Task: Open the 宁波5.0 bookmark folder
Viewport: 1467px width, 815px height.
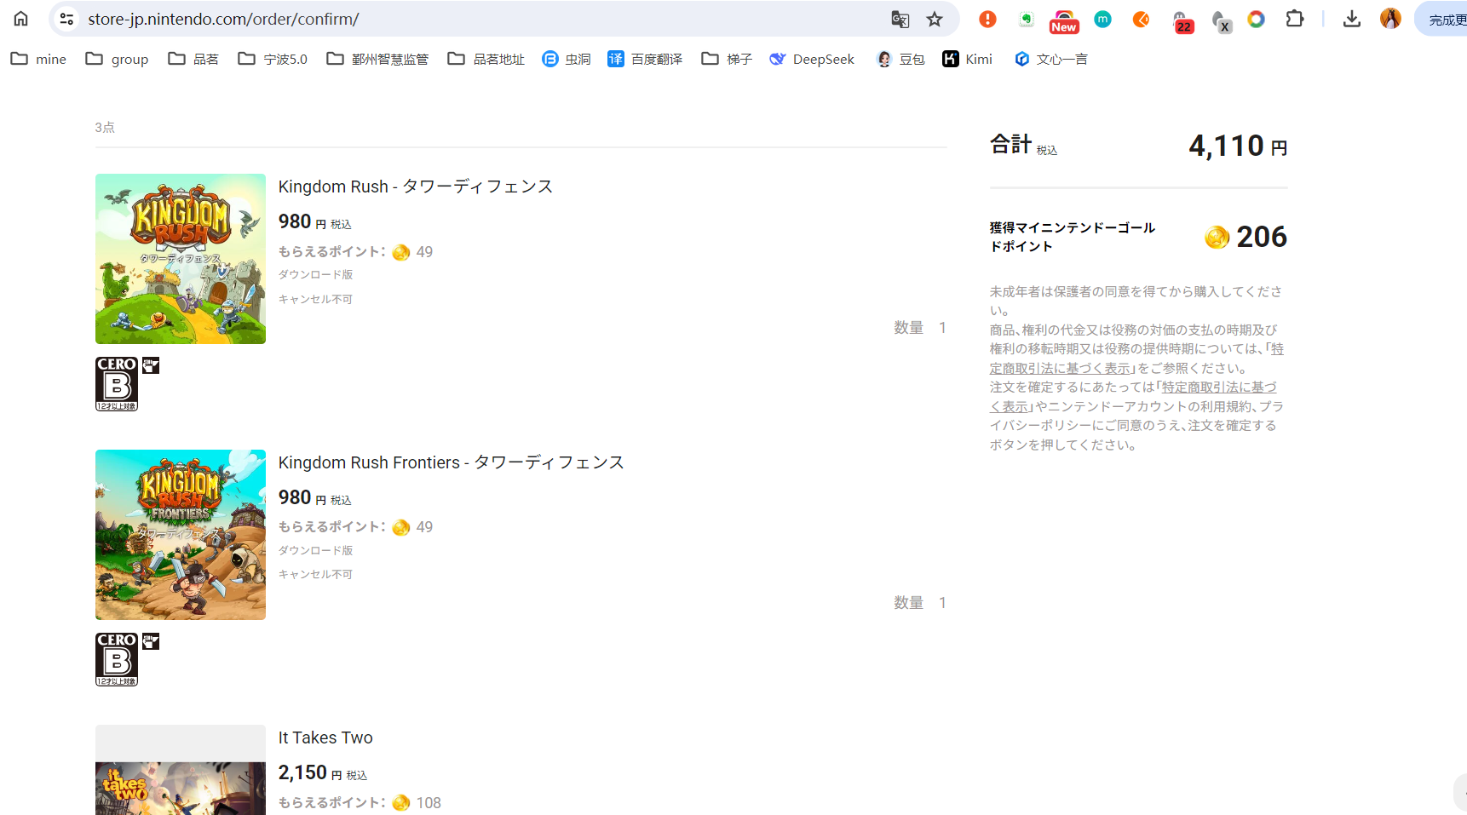Action: (x=273, y=59)
